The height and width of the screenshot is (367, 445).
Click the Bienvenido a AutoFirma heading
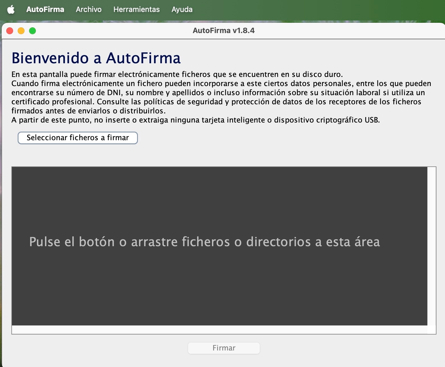point(96,58)
